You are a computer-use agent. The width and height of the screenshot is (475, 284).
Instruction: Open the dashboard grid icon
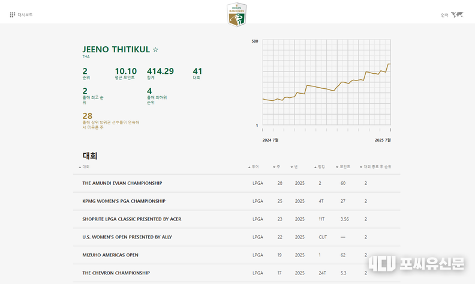point(13,14)
